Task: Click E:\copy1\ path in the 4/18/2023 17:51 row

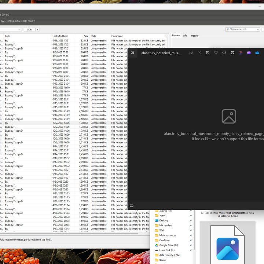Action: click(x=10, y=44)
